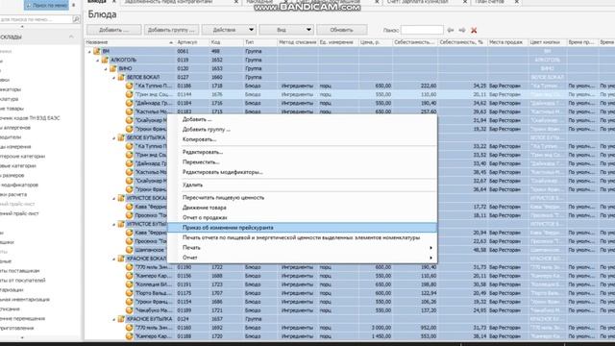Sort by the Артикул column header
615x346 pixels.
(x=192, y=42)
